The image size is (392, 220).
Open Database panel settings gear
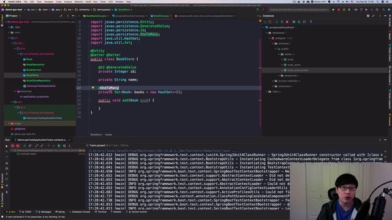click(x=368, y=16)
